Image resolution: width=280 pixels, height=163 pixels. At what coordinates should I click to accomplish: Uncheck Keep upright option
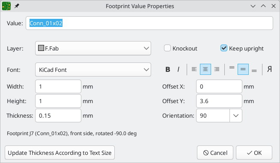[x=224, y=48]
